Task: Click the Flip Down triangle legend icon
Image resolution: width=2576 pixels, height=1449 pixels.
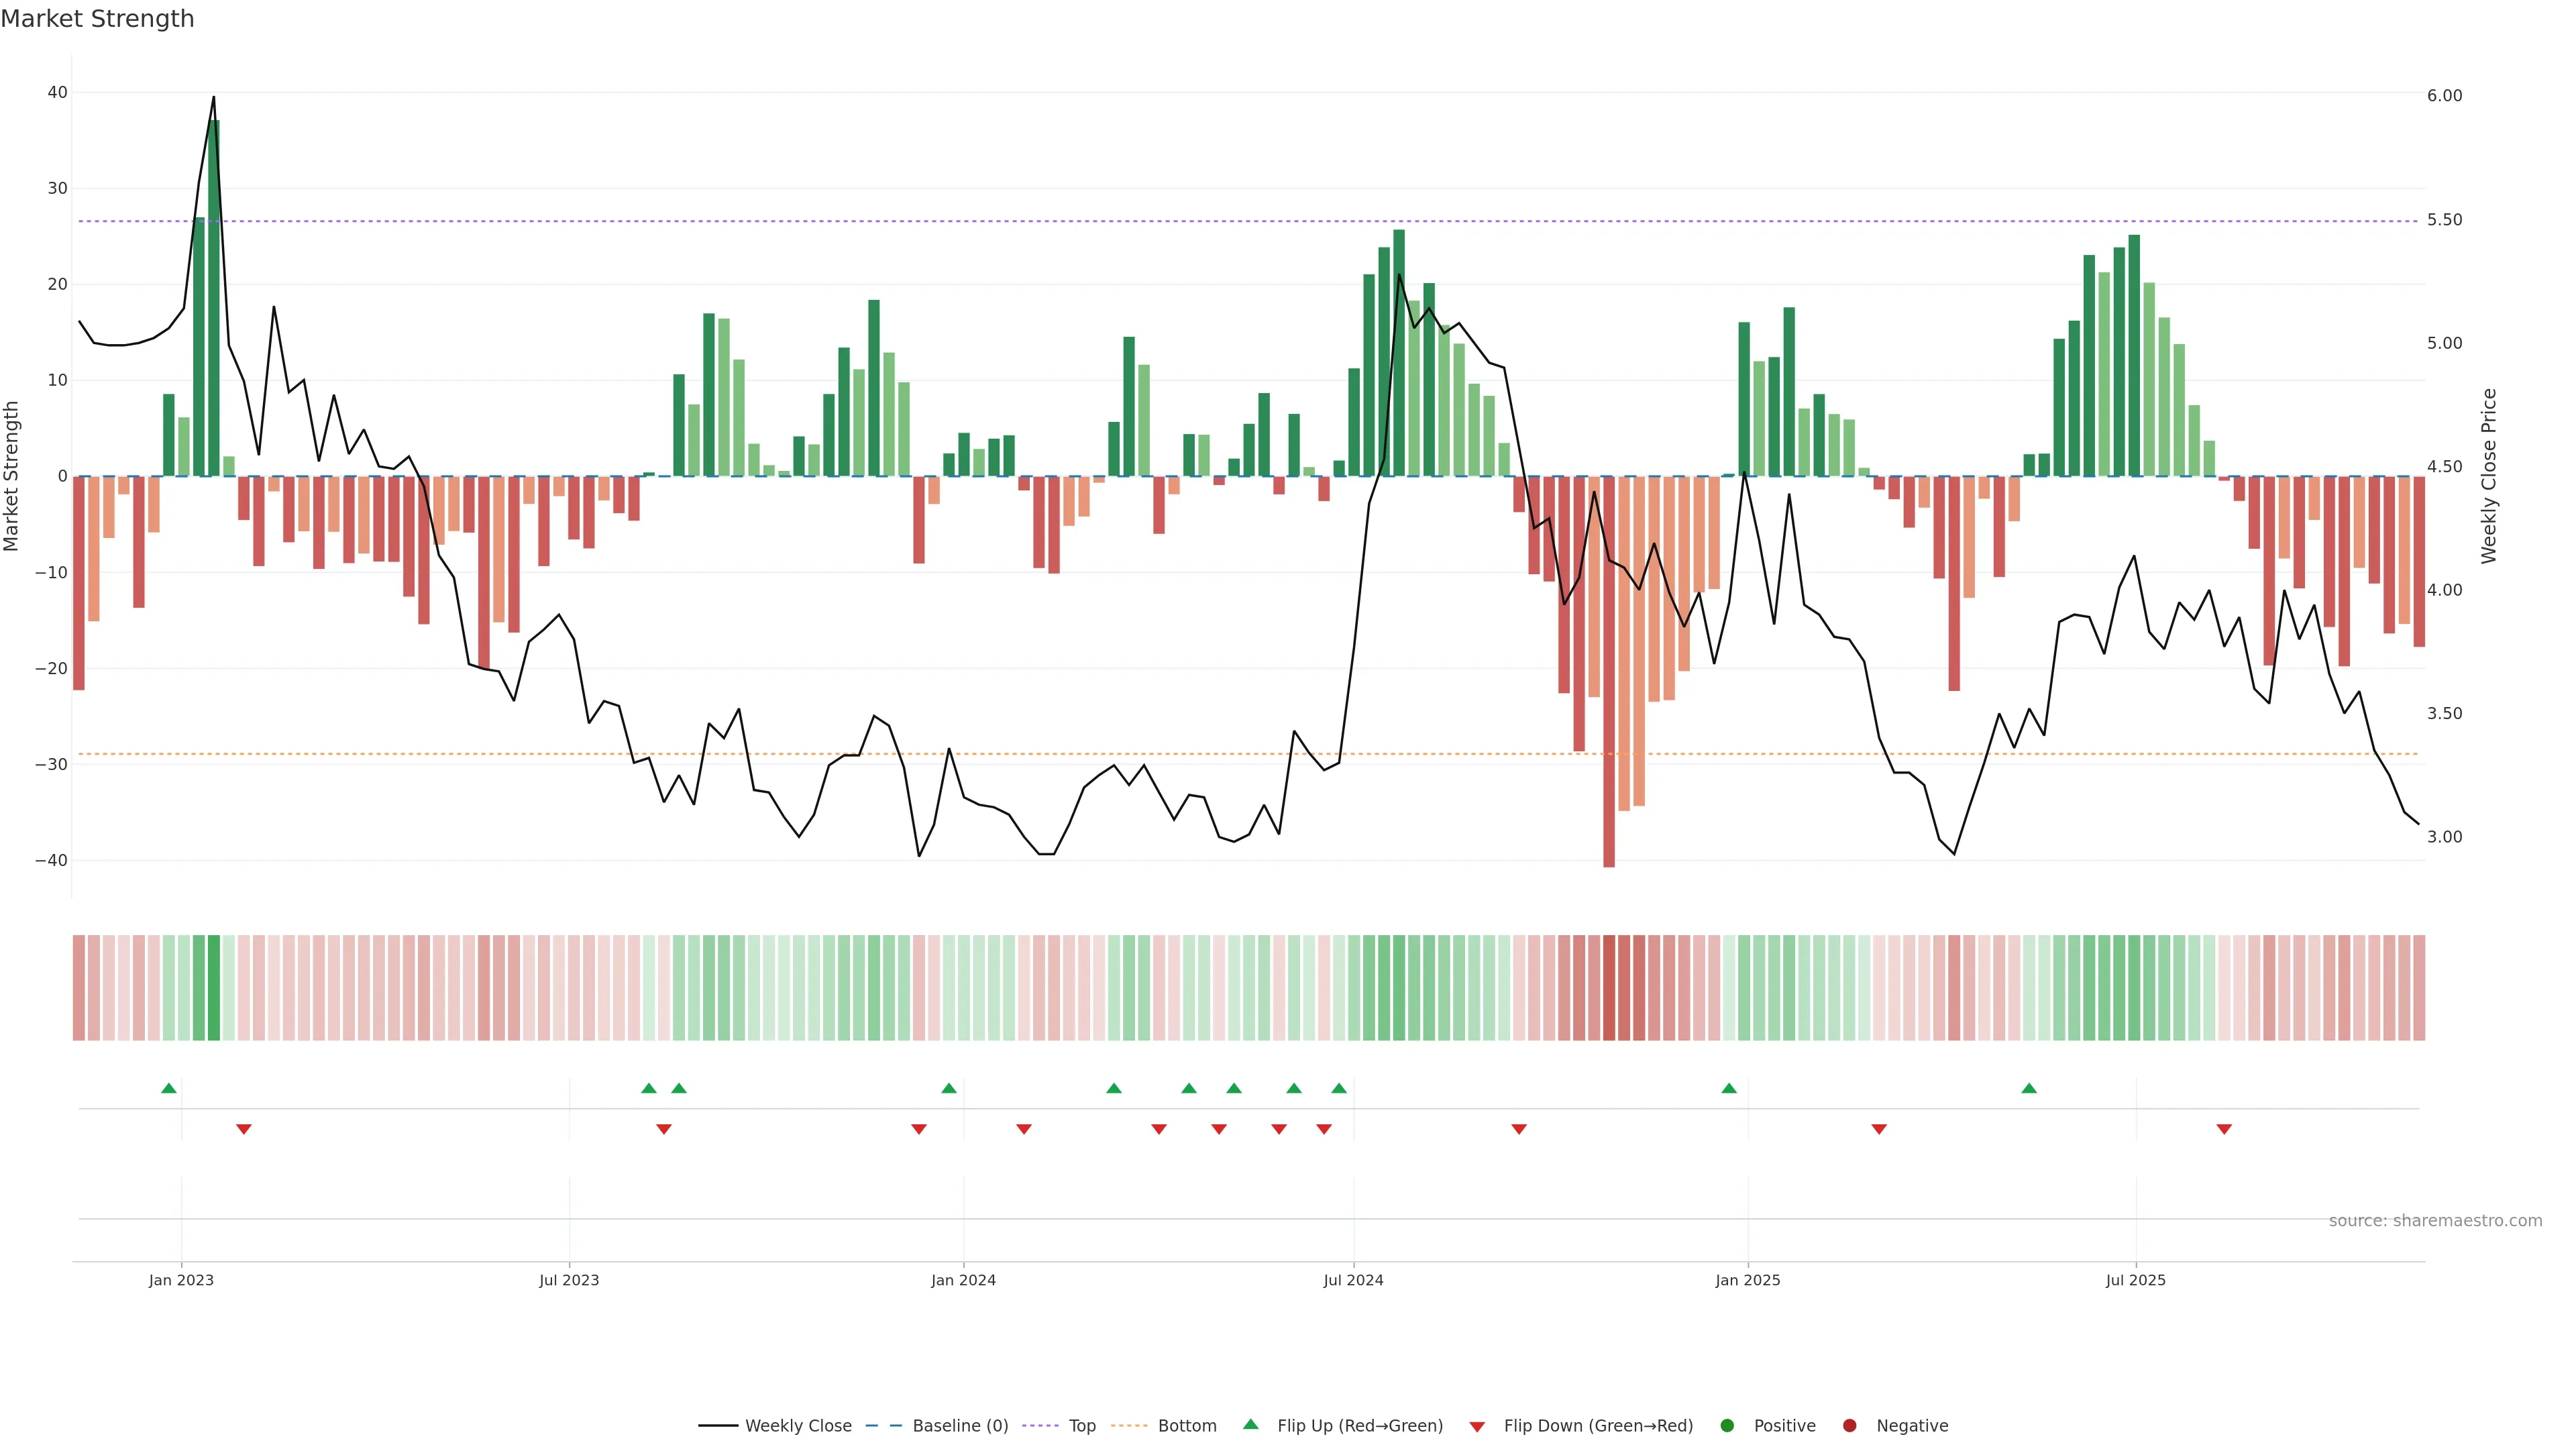Action: coord(1477,1427)
